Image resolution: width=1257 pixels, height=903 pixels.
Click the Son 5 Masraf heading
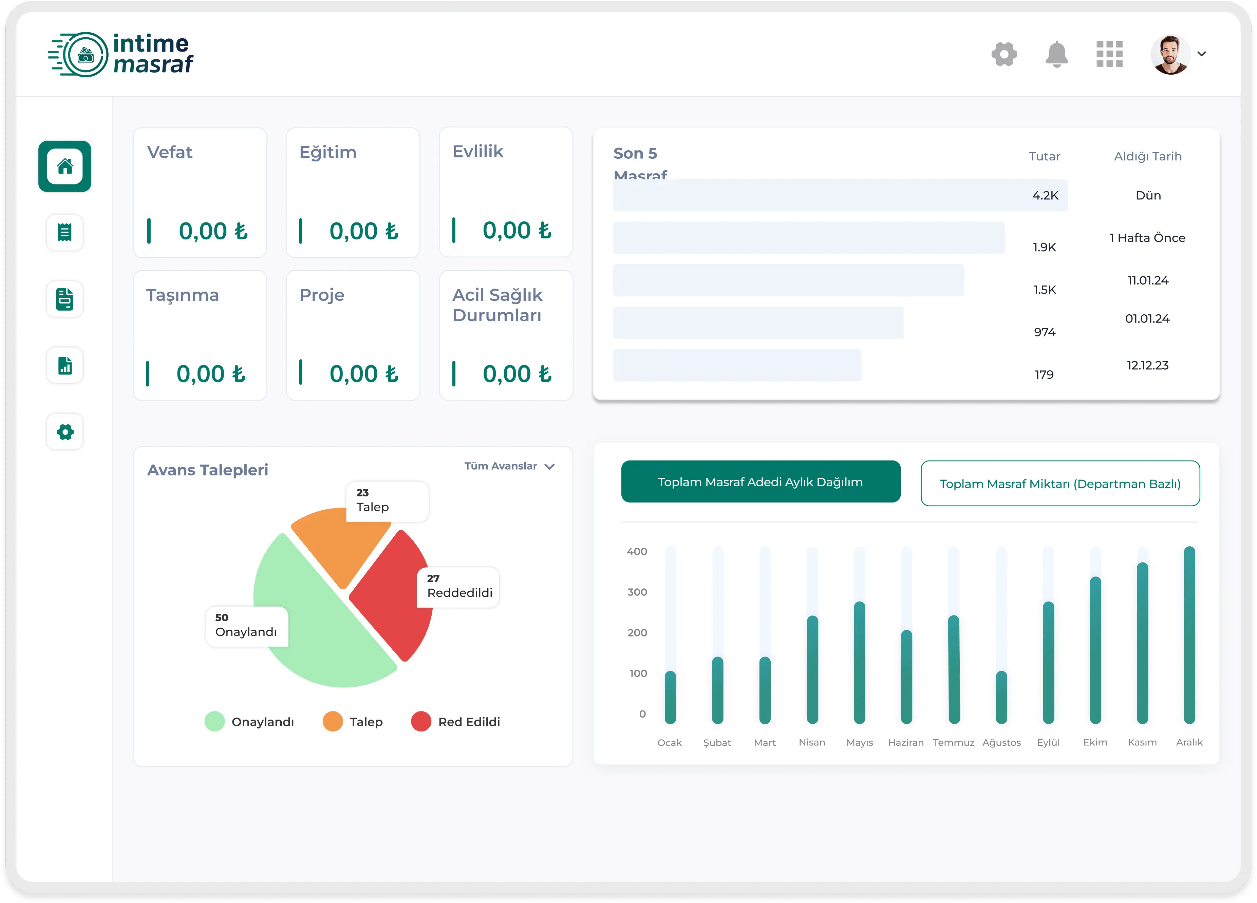click(640, 164)
